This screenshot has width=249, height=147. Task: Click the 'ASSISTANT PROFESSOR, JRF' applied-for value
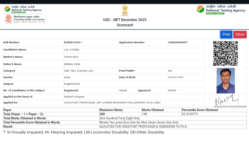[x=112, y=102]
